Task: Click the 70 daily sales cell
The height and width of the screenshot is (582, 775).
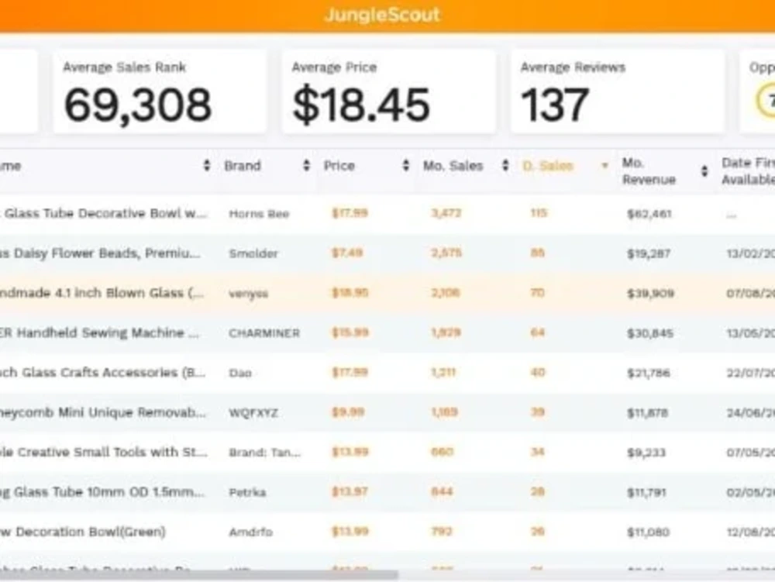Action: (537, 292)
